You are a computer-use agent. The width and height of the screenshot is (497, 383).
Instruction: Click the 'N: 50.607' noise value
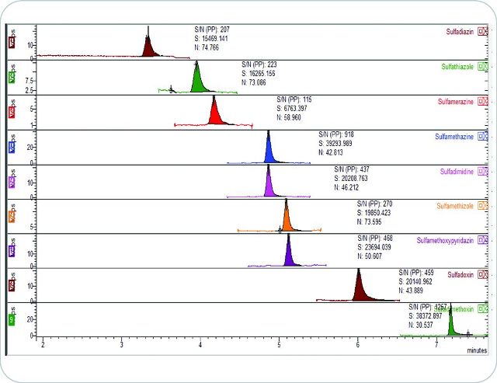tap(370, 256)
